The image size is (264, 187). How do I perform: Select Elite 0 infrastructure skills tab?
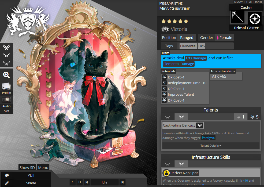(x=168, y=164)
